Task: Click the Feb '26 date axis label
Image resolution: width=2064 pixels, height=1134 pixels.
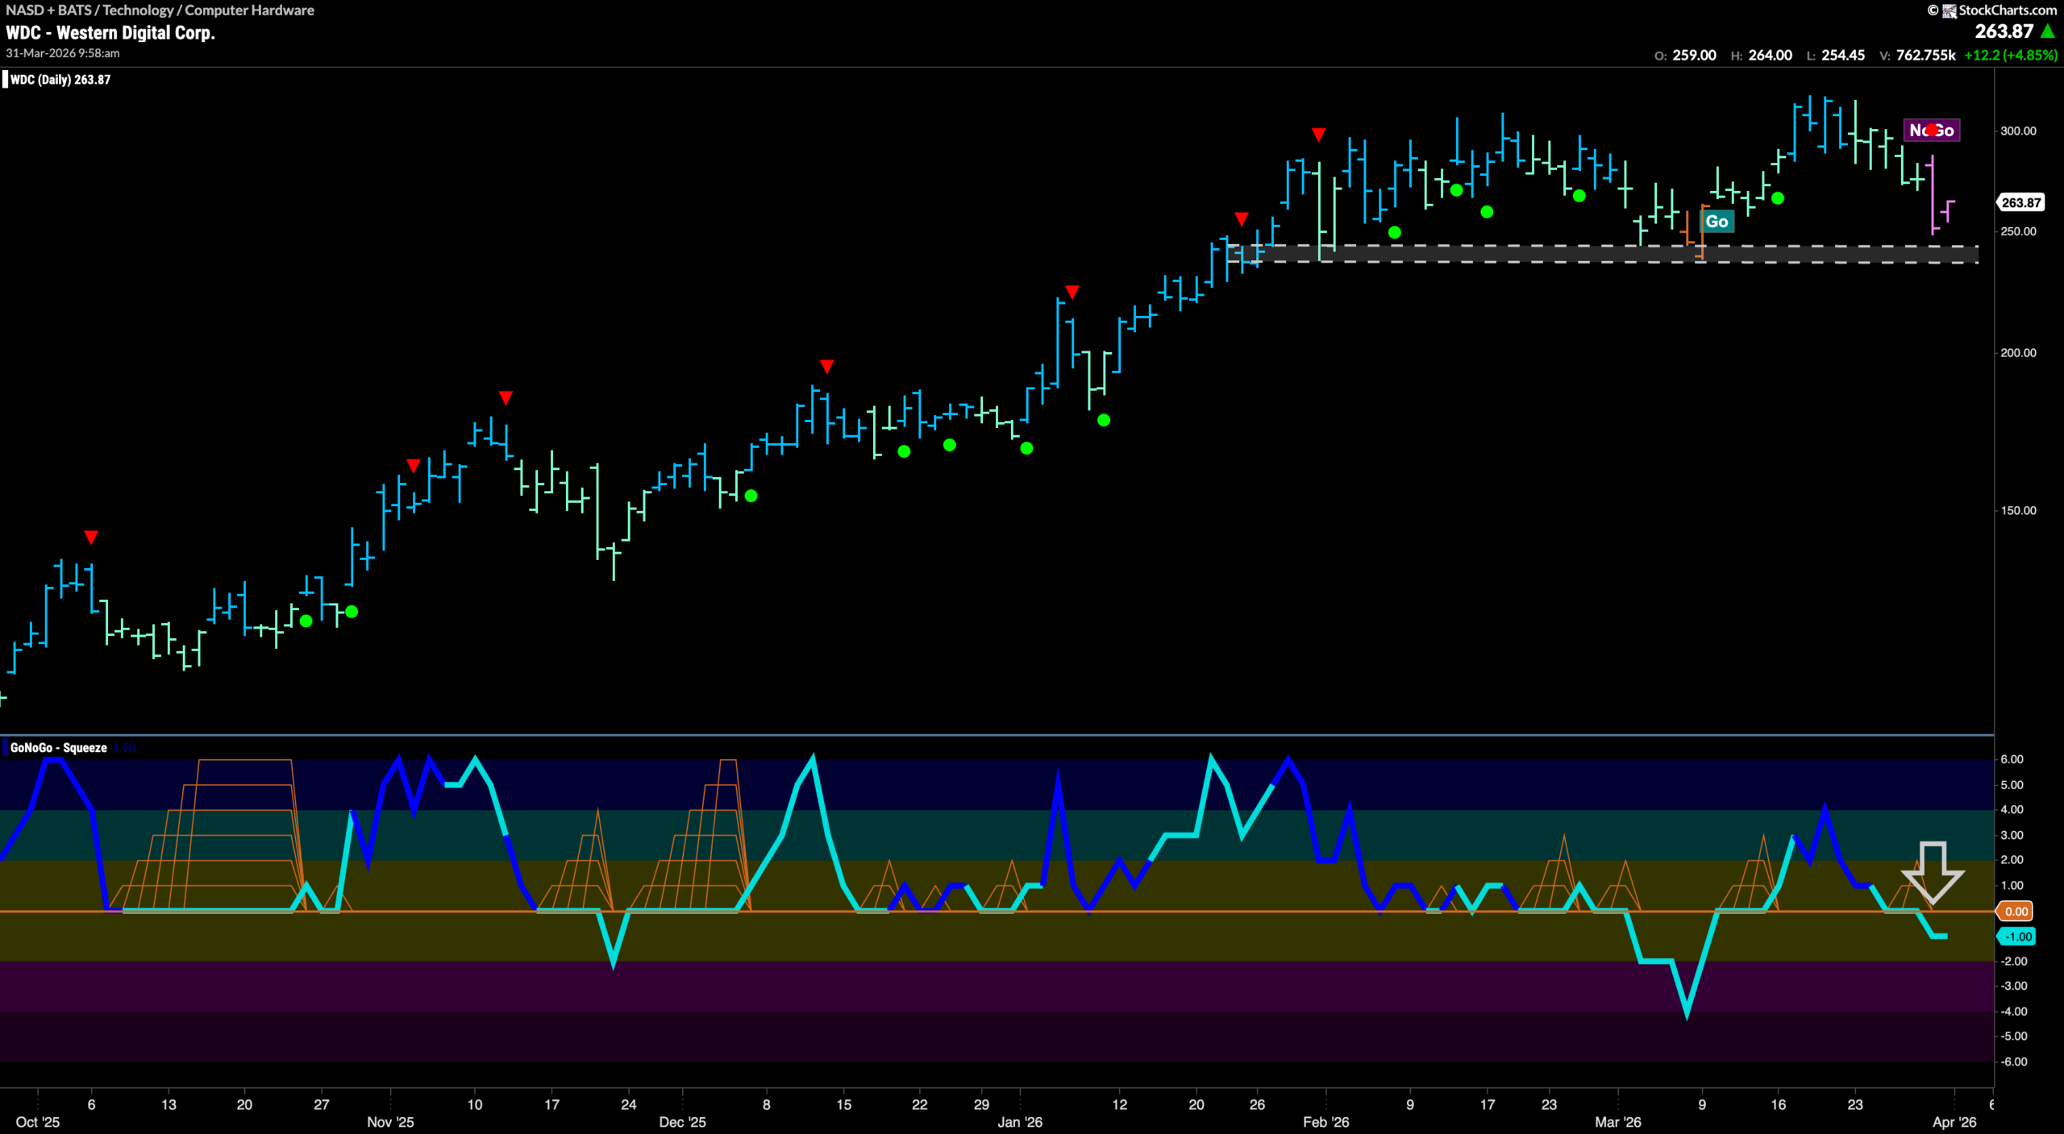Action: [1325, 1122]
